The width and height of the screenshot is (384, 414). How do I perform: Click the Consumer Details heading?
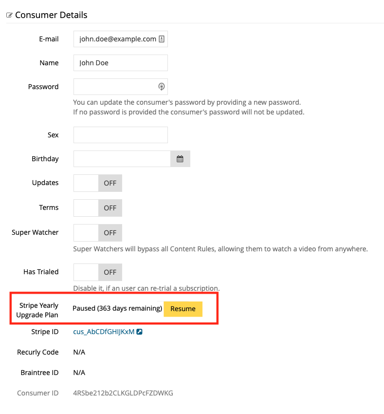tap(51, 15)
